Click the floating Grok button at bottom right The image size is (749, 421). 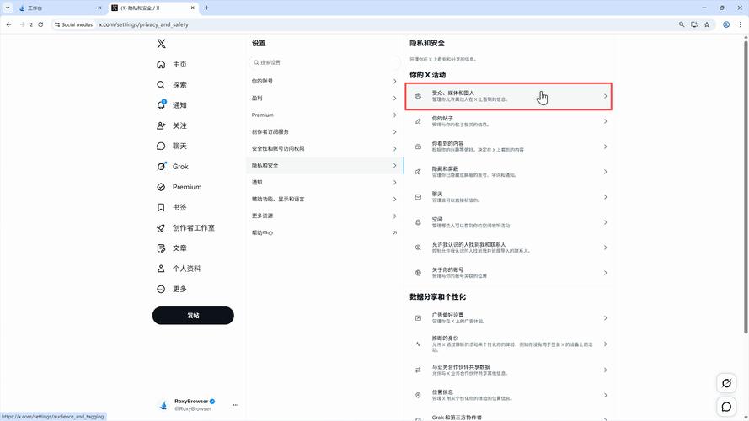[726, 383]
